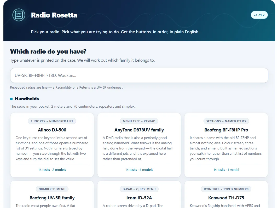Click 'Type whatever is printed on the case' text
278x208 pixels.
(x=83, y=60)
